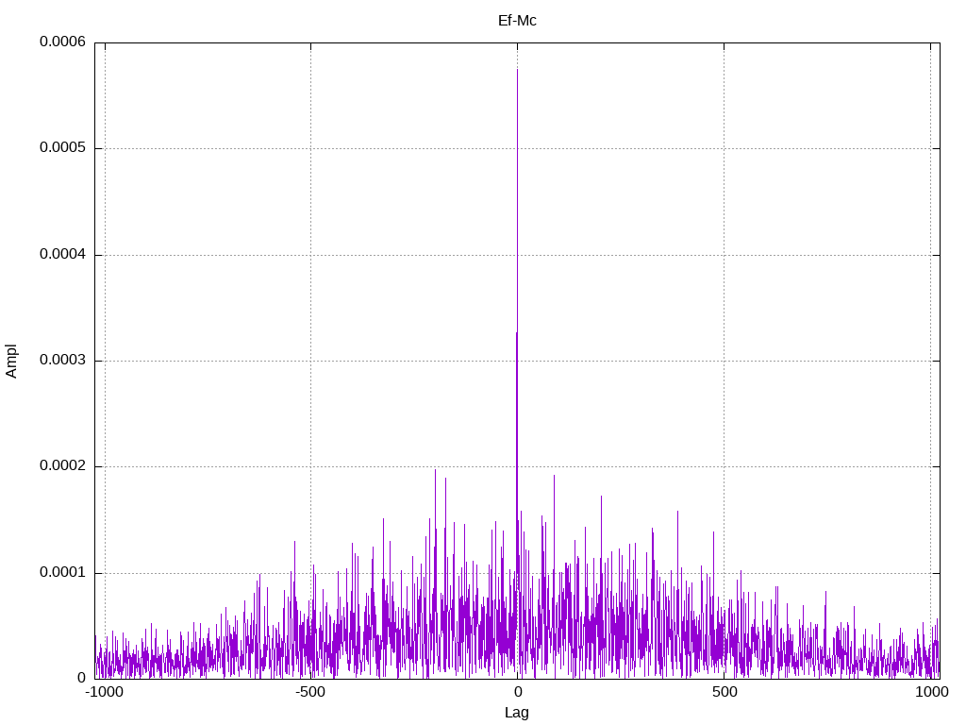The image size is (966, 725).
Task: Click the y-axis tick value 0.0004
Action: coord(63,254)
